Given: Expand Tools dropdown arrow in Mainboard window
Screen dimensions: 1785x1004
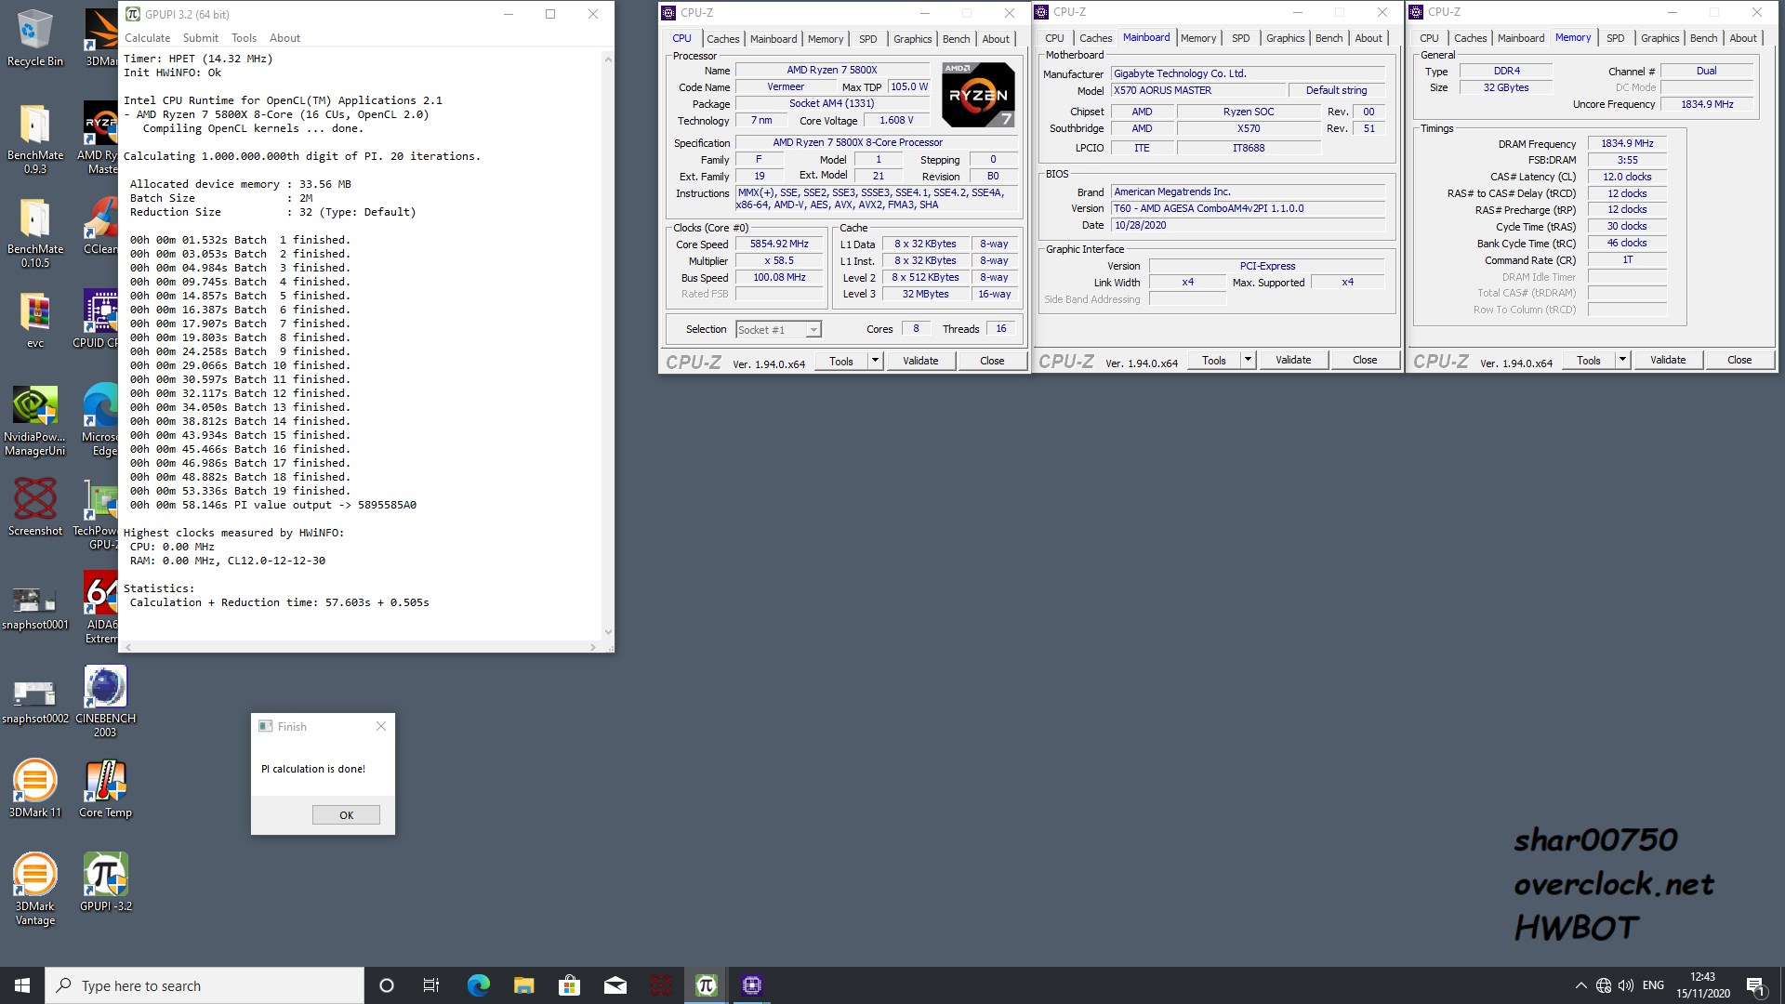Looking at the screenshot, I should pos(1248,360).
